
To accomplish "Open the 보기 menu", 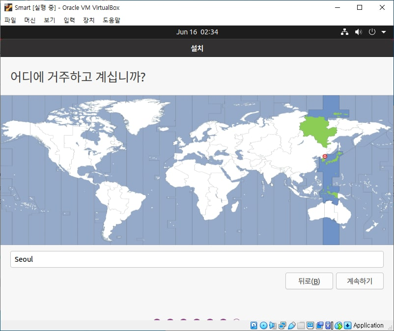I will coord(49,20).
